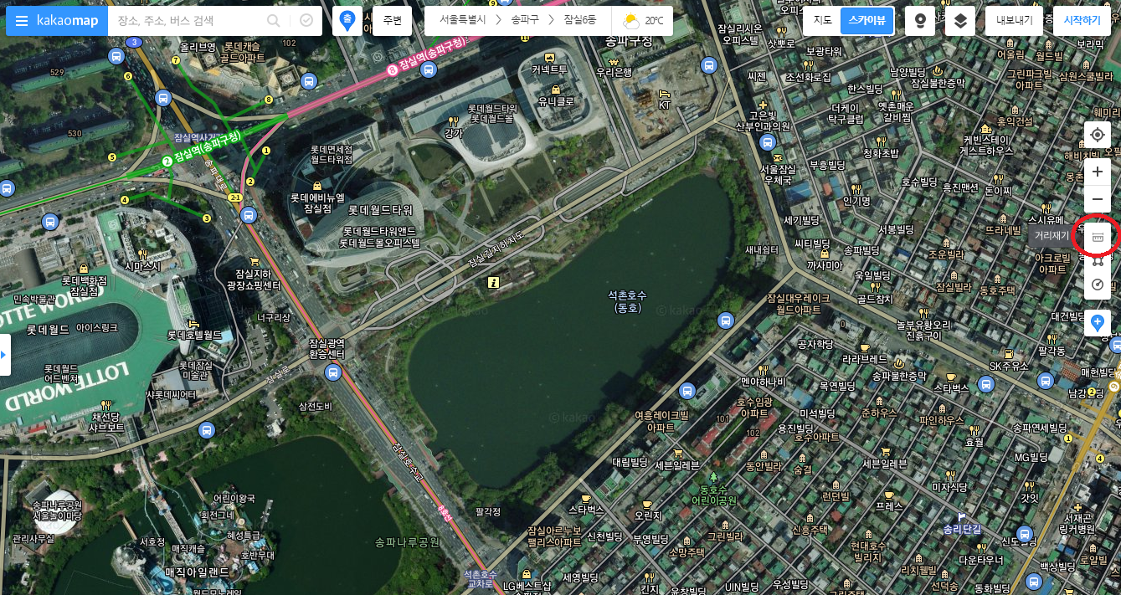Expand the collapsed left side panel

[4, 355]
